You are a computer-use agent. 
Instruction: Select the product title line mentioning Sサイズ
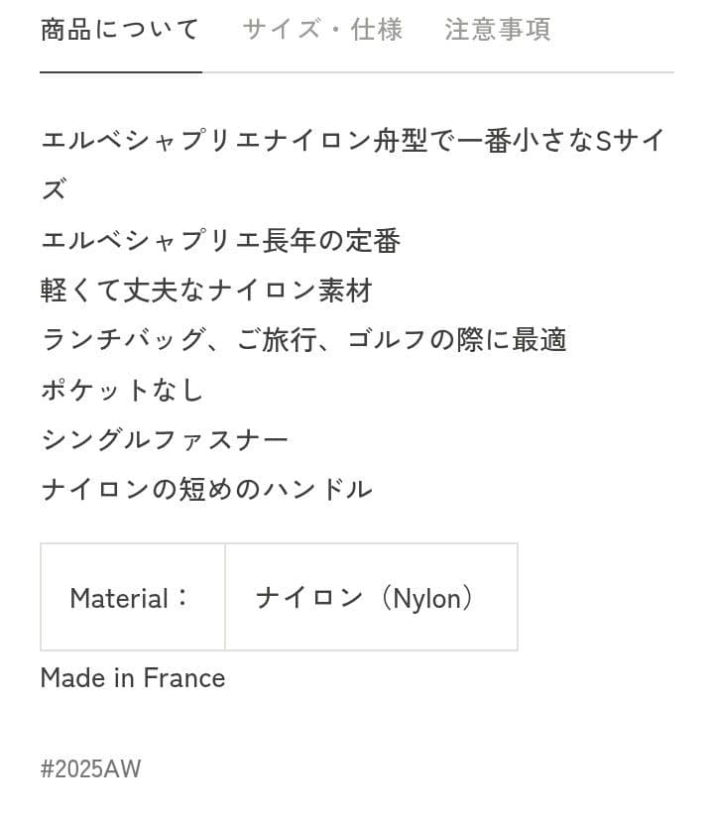[353, 141]
